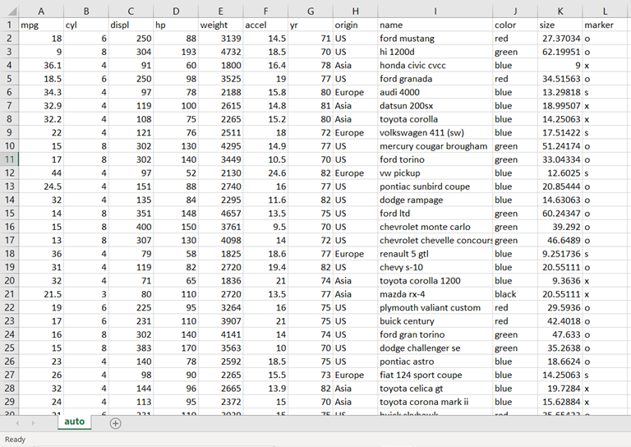Viewport: 631px width, 447px height.
Task: Select column J header
Action: pos(515,12)
